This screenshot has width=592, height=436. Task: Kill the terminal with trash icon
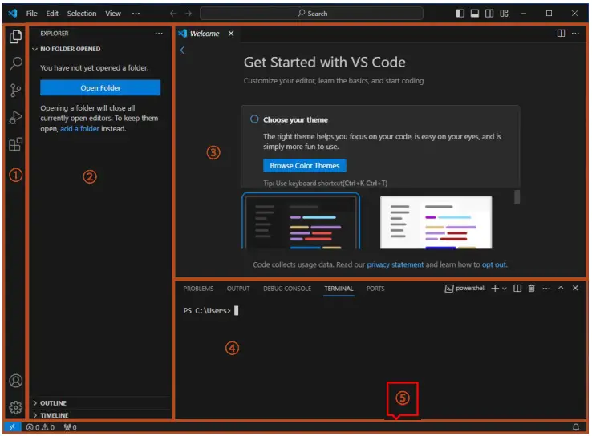(x=531, y=289)
